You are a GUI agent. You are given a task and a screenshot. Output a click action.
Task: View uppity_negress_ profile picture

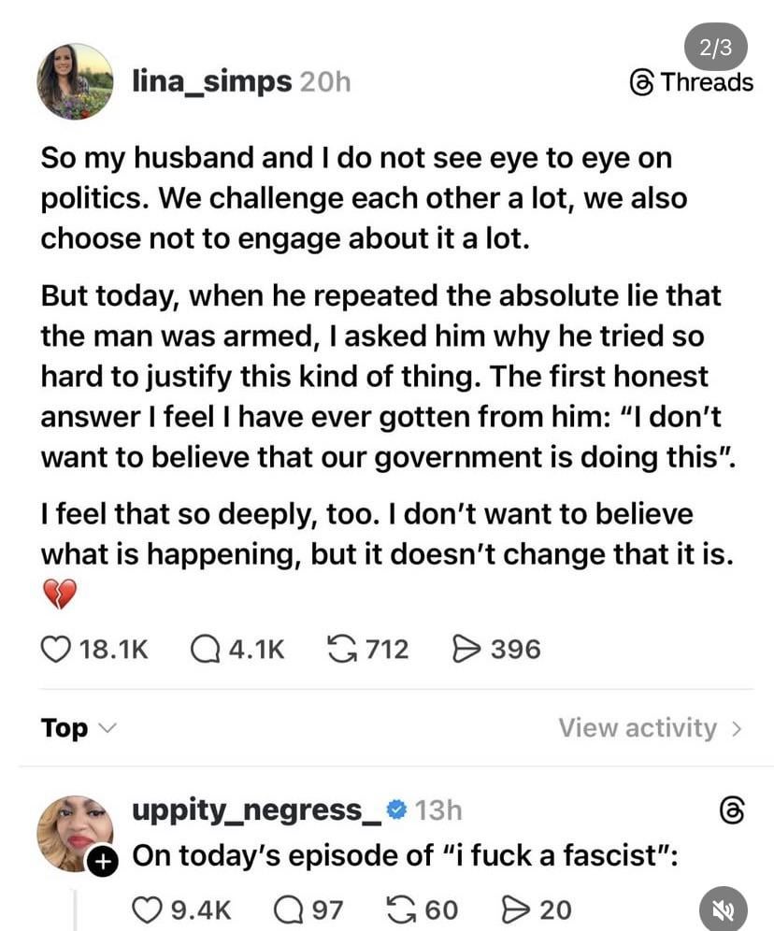tap(73, 832)
